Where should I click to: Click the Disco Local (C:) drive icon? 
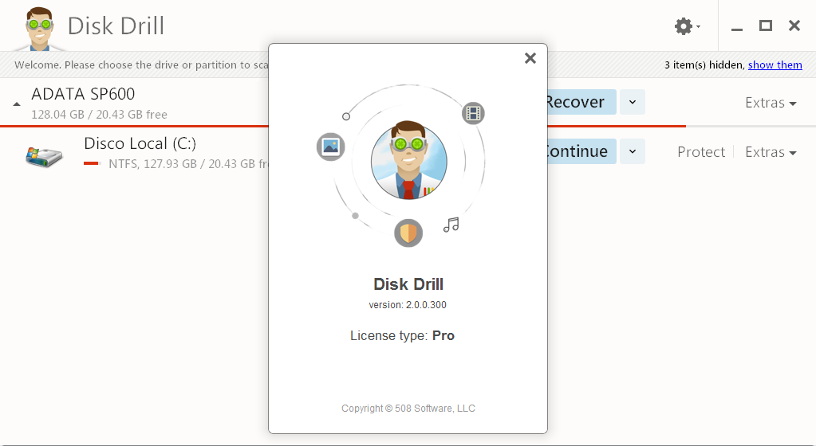click(44, 156)
